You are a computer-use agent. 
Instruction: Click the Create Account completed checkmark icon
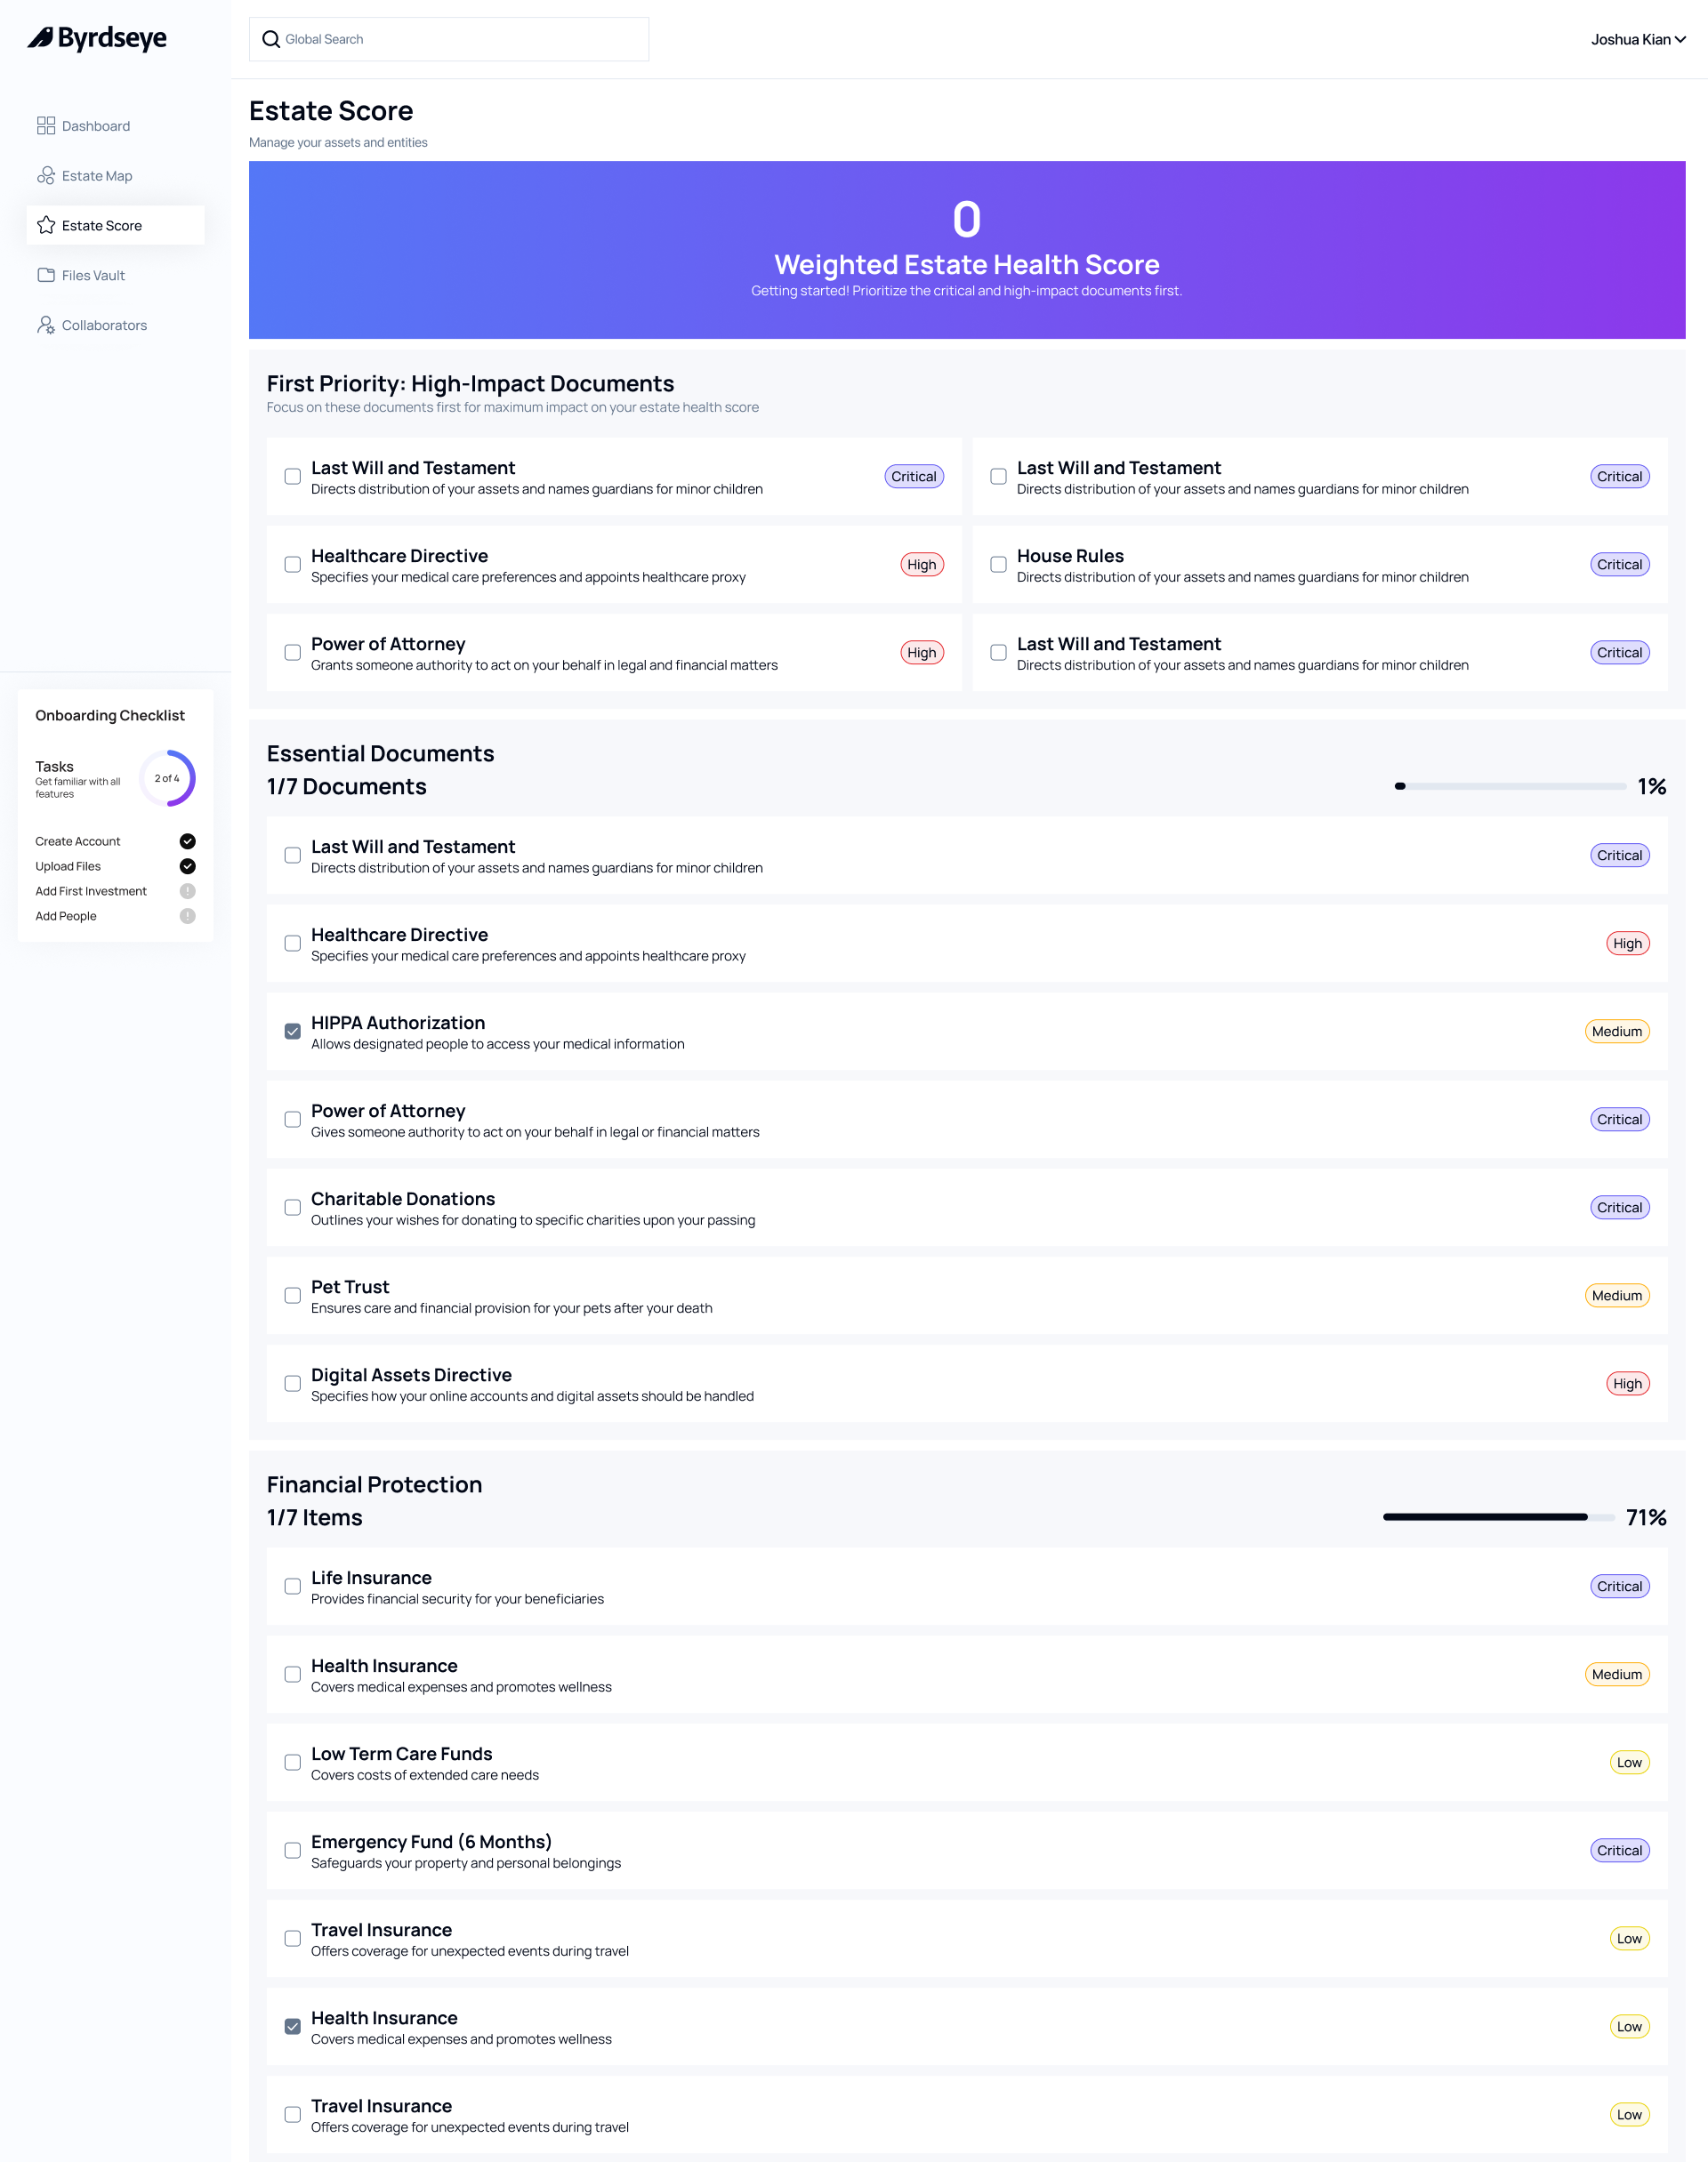[187, 841]
